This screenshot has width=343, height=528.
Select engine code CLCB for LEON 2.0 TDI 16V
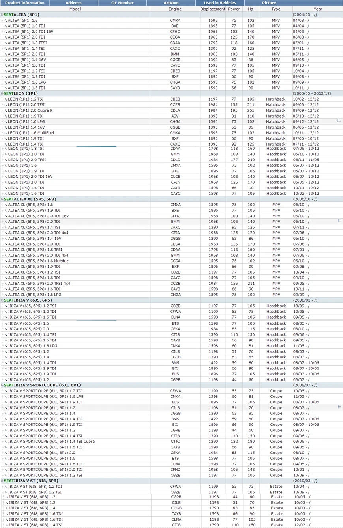pyautogui.click(x=175, y=177)
